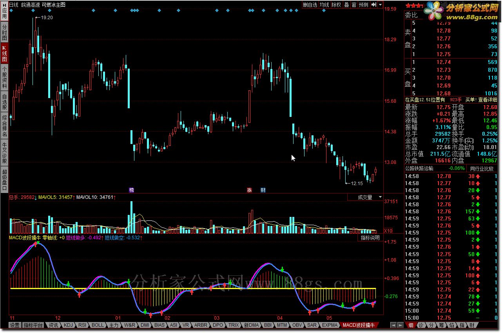Switch to SAR indicator

coord(312,325)
